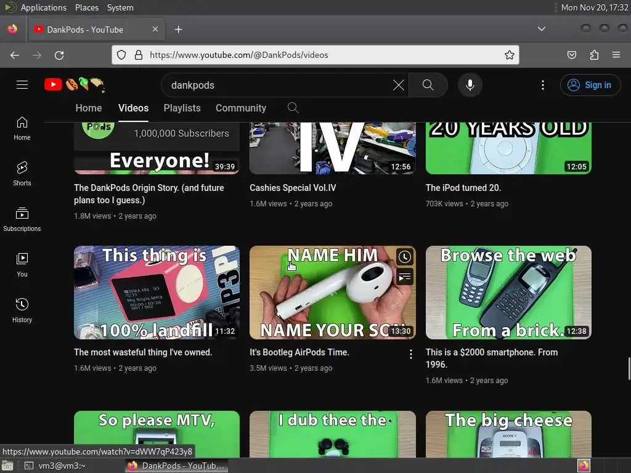The image size is (631, 473).
Task: Go to Home in sidebar
Action: (x=22, y=129)
